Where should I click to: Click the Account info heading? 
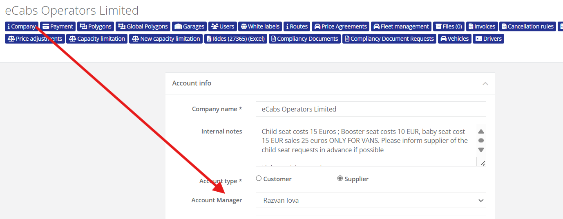coord(192,83)
